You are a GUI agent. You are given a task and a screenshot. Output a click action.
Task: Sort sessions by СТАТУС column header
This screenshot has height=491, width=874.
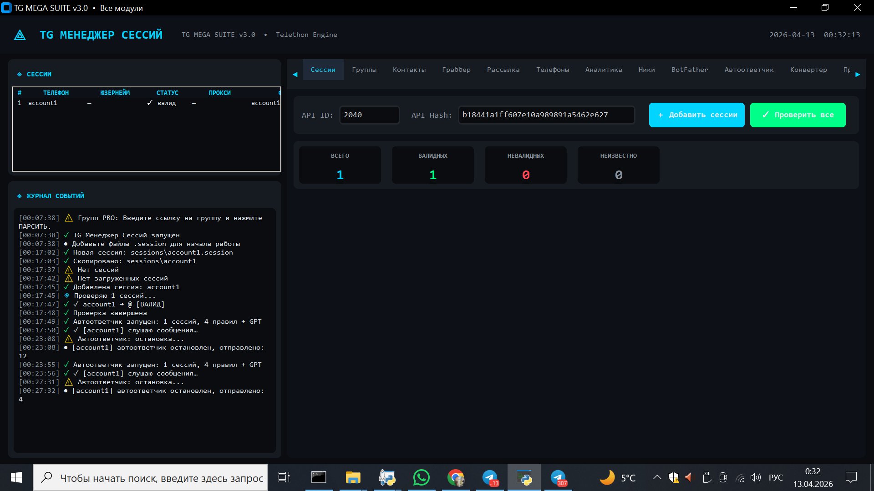pos(167,93)
